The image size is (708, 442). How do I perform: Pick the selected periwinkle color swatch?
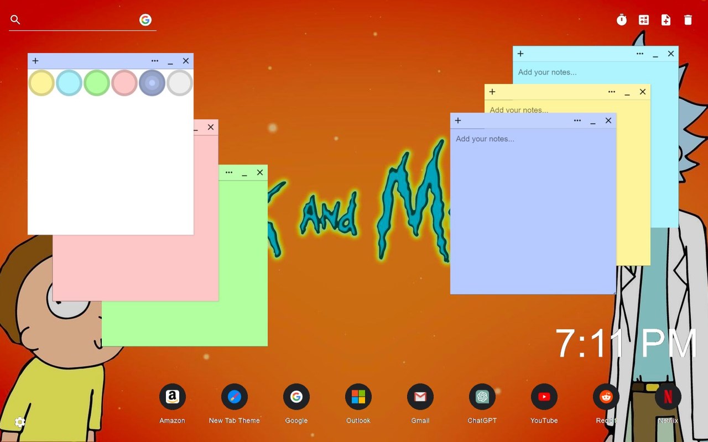pyautogui.click(x=152, y=83)
